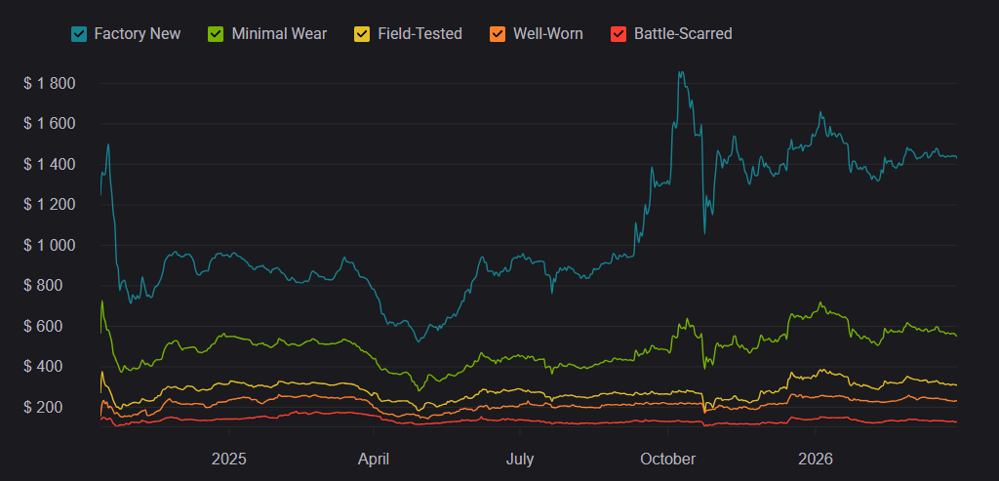Click the July marker on x-axis

pos(521,459)
